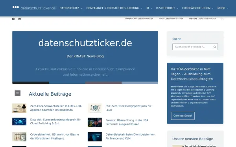Click the Suchbegriff eingeben search field
Screen dimensions: 236x147
click(195, 47)
